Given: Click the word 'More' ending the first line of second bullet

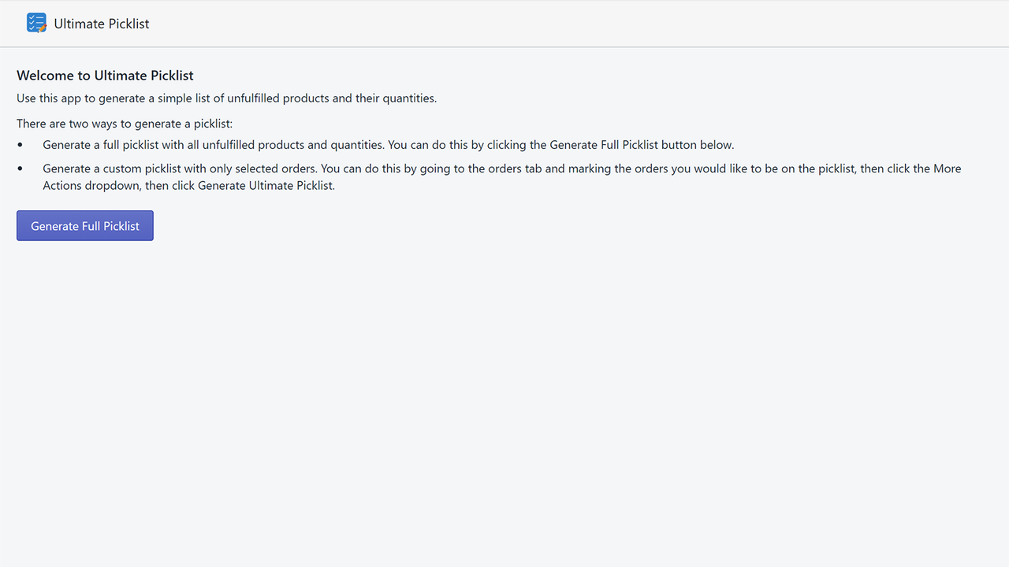Looking at the screenshot, I should click(x=948, y=169).
